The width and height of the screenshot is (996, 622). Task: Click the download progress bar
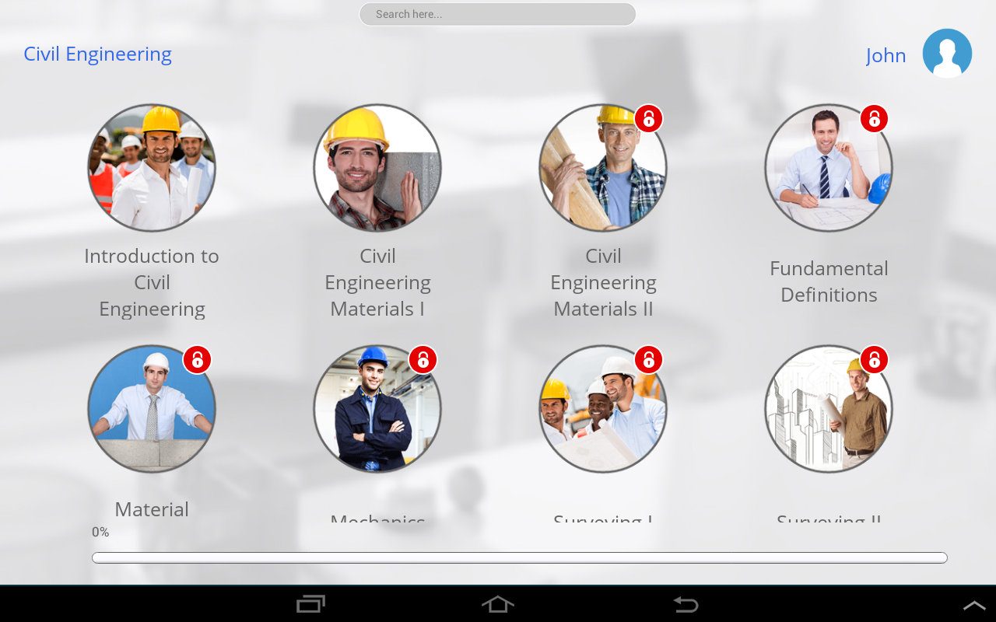coord(519,557)
